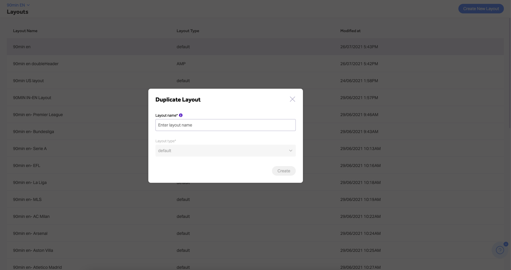Click the date 29/06/2021 10:22AM
Image resolution: width=511 pixels, height=270 pixels.
coord(361,216)
